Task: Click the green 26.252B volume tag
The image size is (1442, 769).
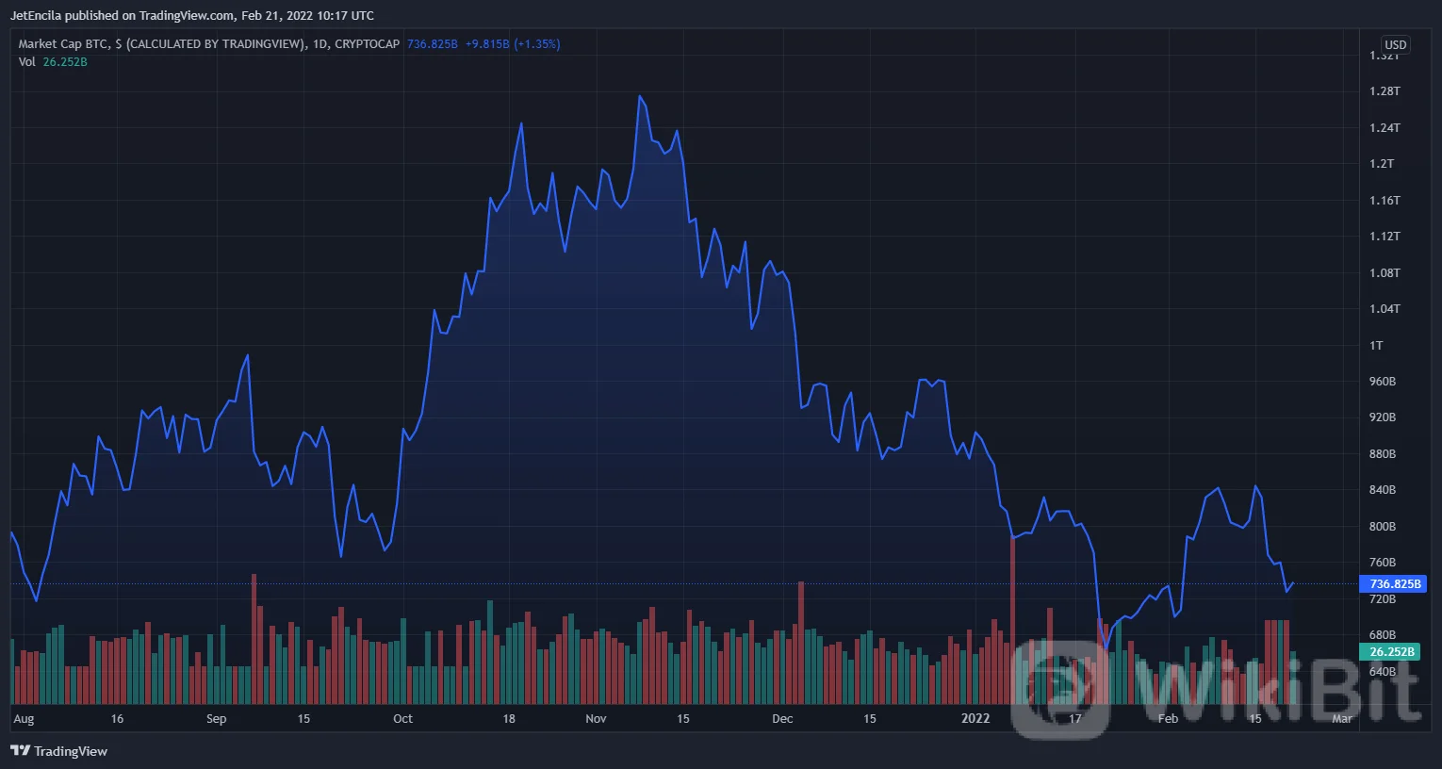Action: click(1391, 652)
